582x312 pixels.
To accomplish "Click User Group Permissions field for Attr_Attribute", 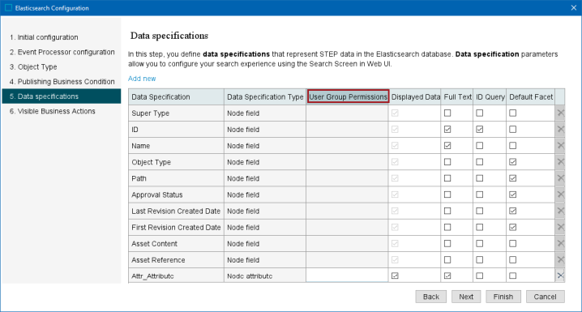I will click(347, 276).
